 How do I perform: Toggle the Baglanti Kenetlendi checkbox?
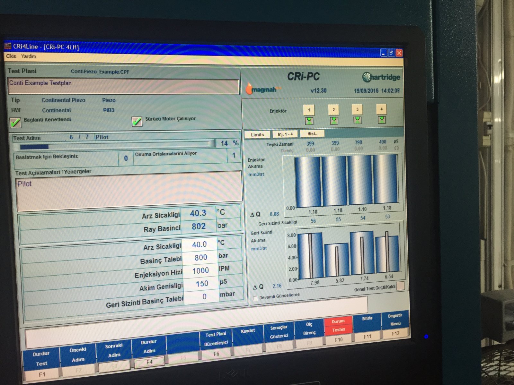click(15, 122)
